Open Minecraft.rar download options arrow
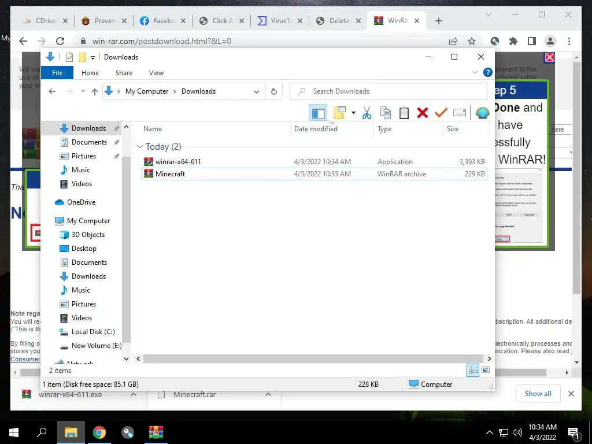The height and width of the screenshot is (444, 592). pos(268,394)
